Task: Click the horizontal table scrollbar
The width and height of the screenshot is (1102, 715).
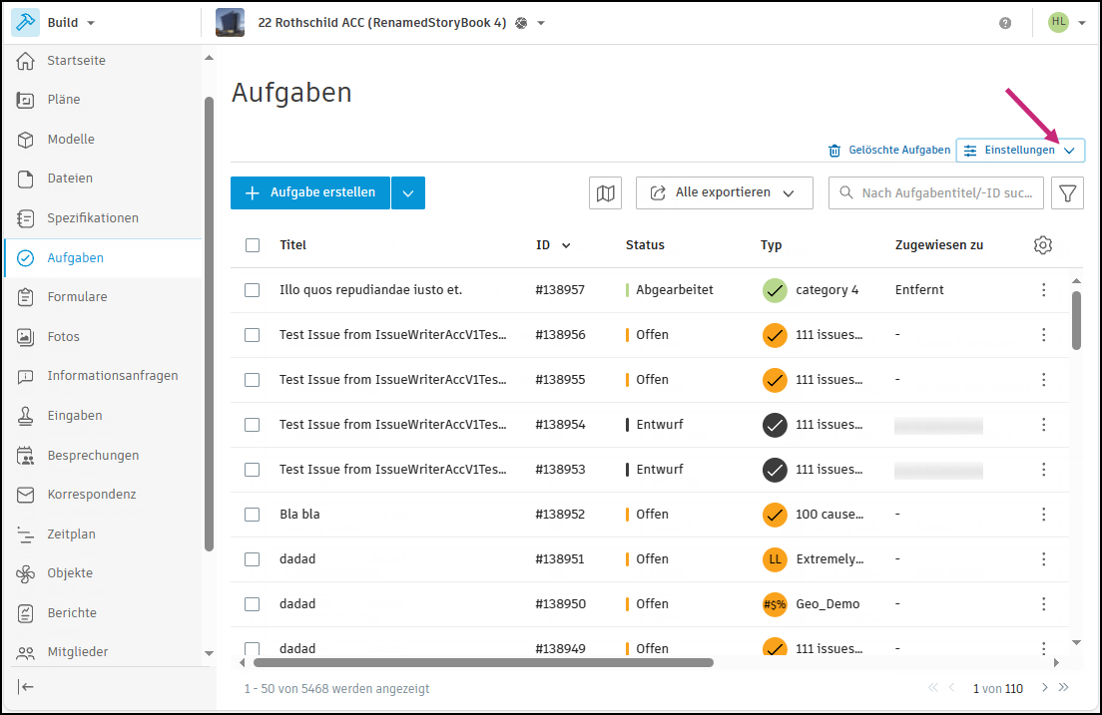Action: [483, 662]
